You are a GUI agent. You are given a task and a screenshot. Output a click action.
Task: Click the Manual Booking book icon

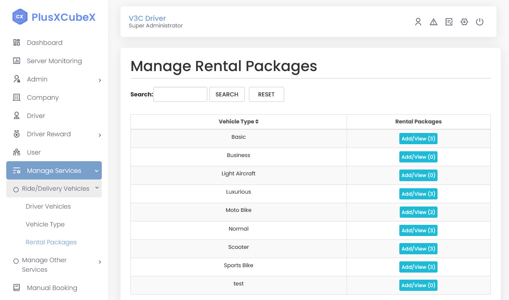tap(17, 288)
